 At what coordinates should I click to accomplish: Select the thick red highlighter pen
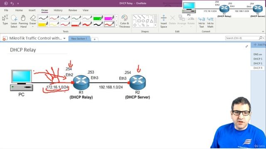pos(76,24)
